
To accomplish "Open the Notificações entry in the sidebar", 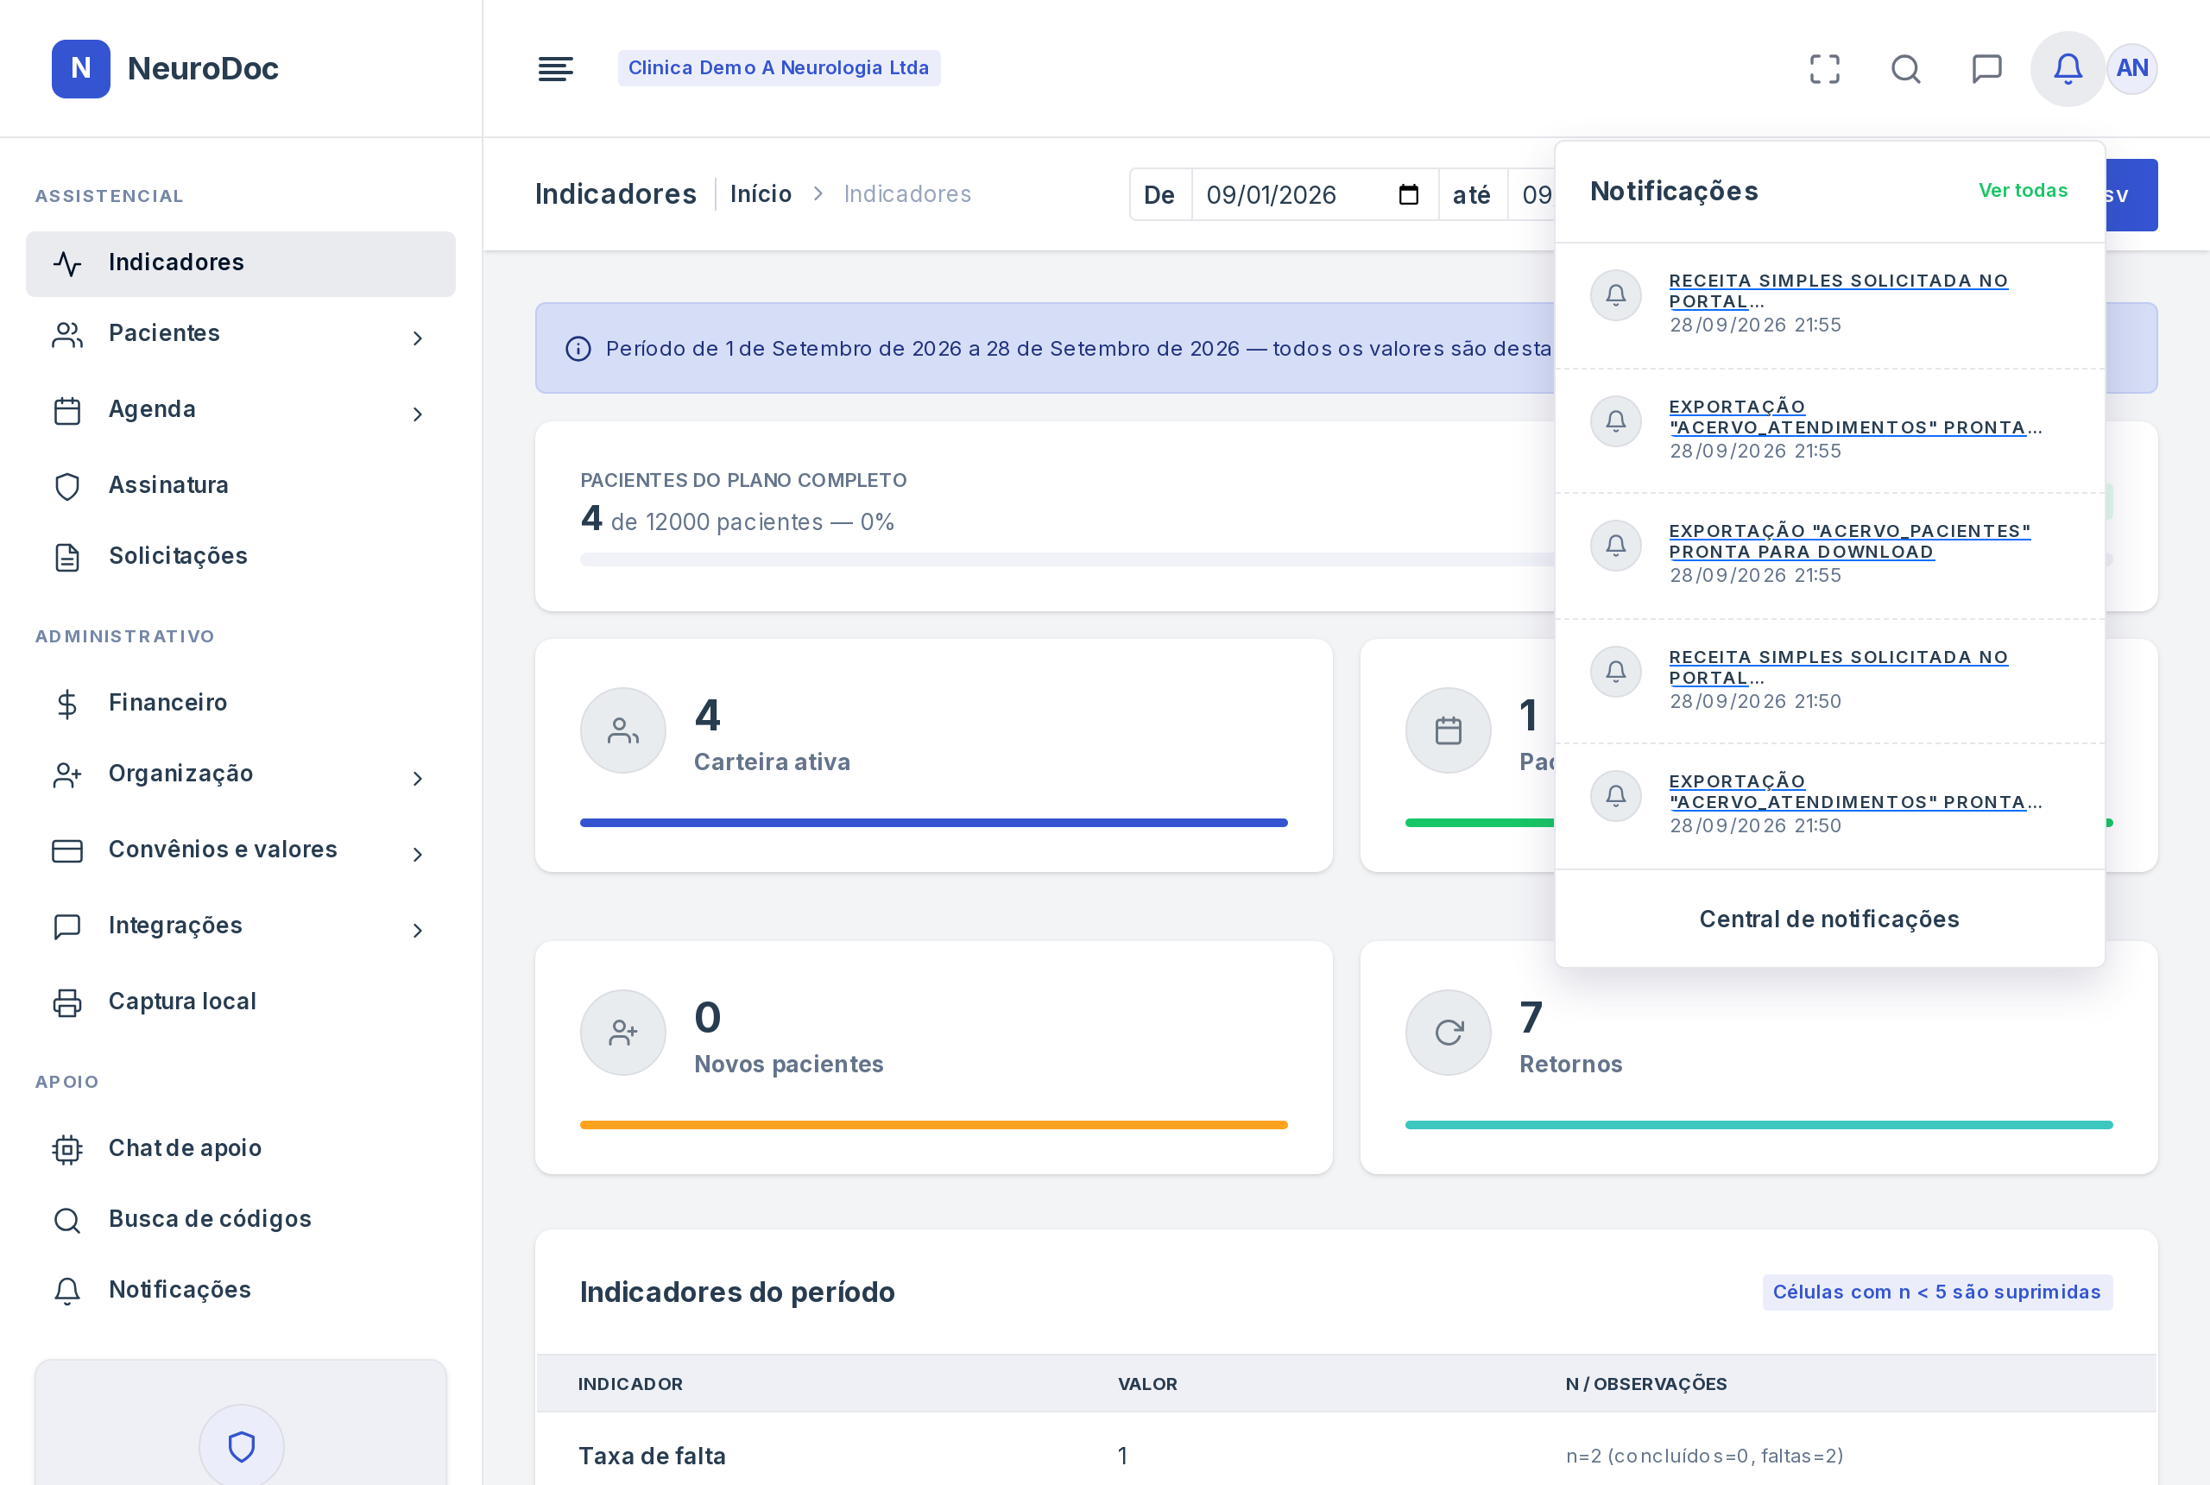I will (x=241, y=1290).
